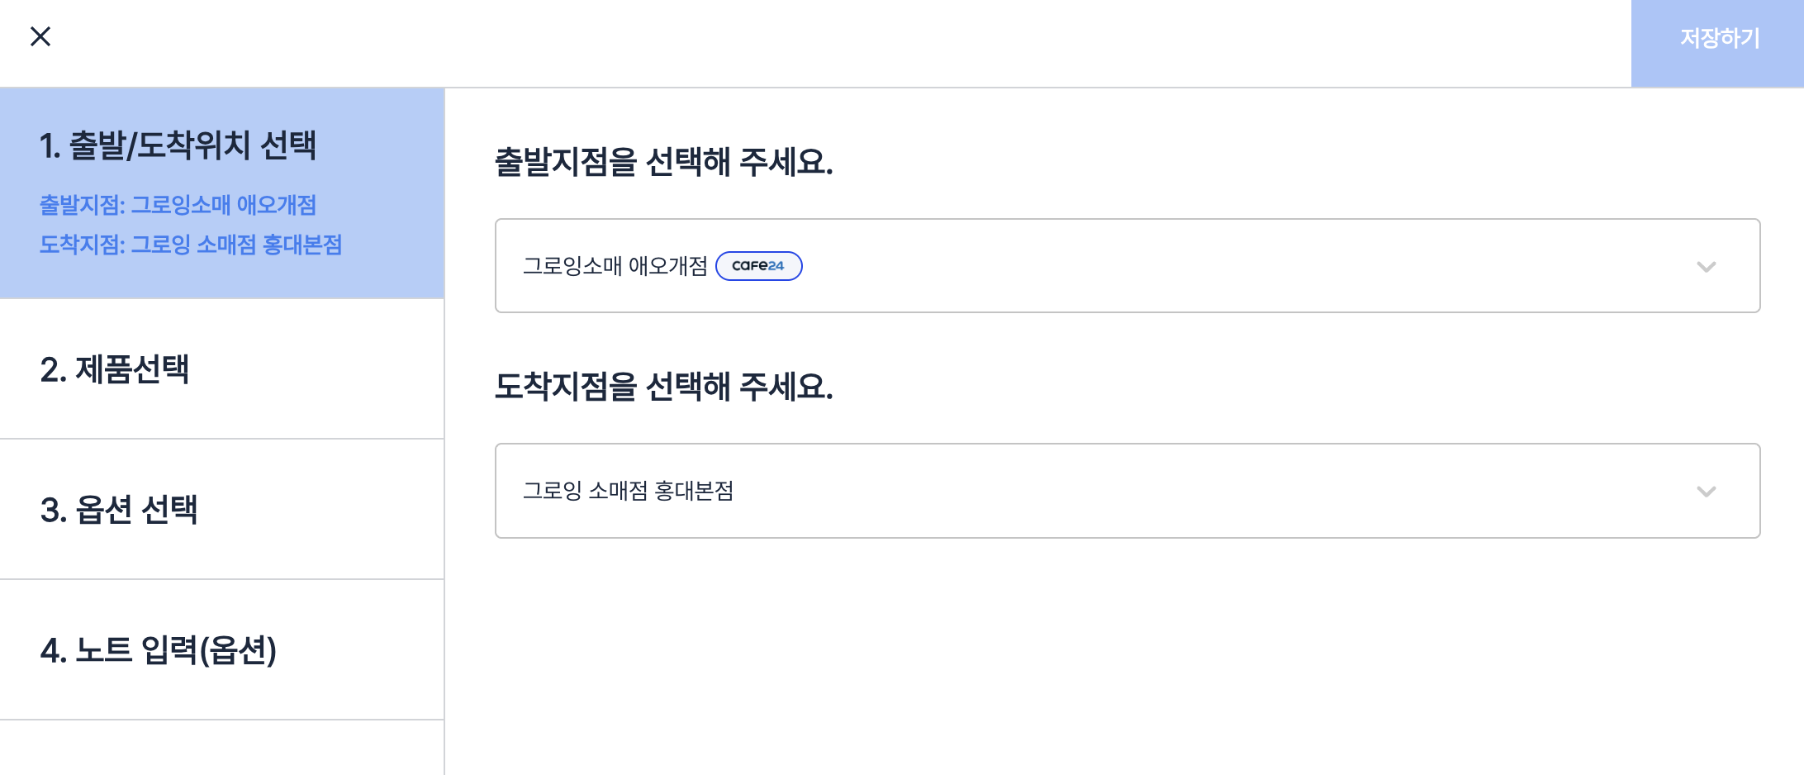Close the dialog with the X icon

40,36
